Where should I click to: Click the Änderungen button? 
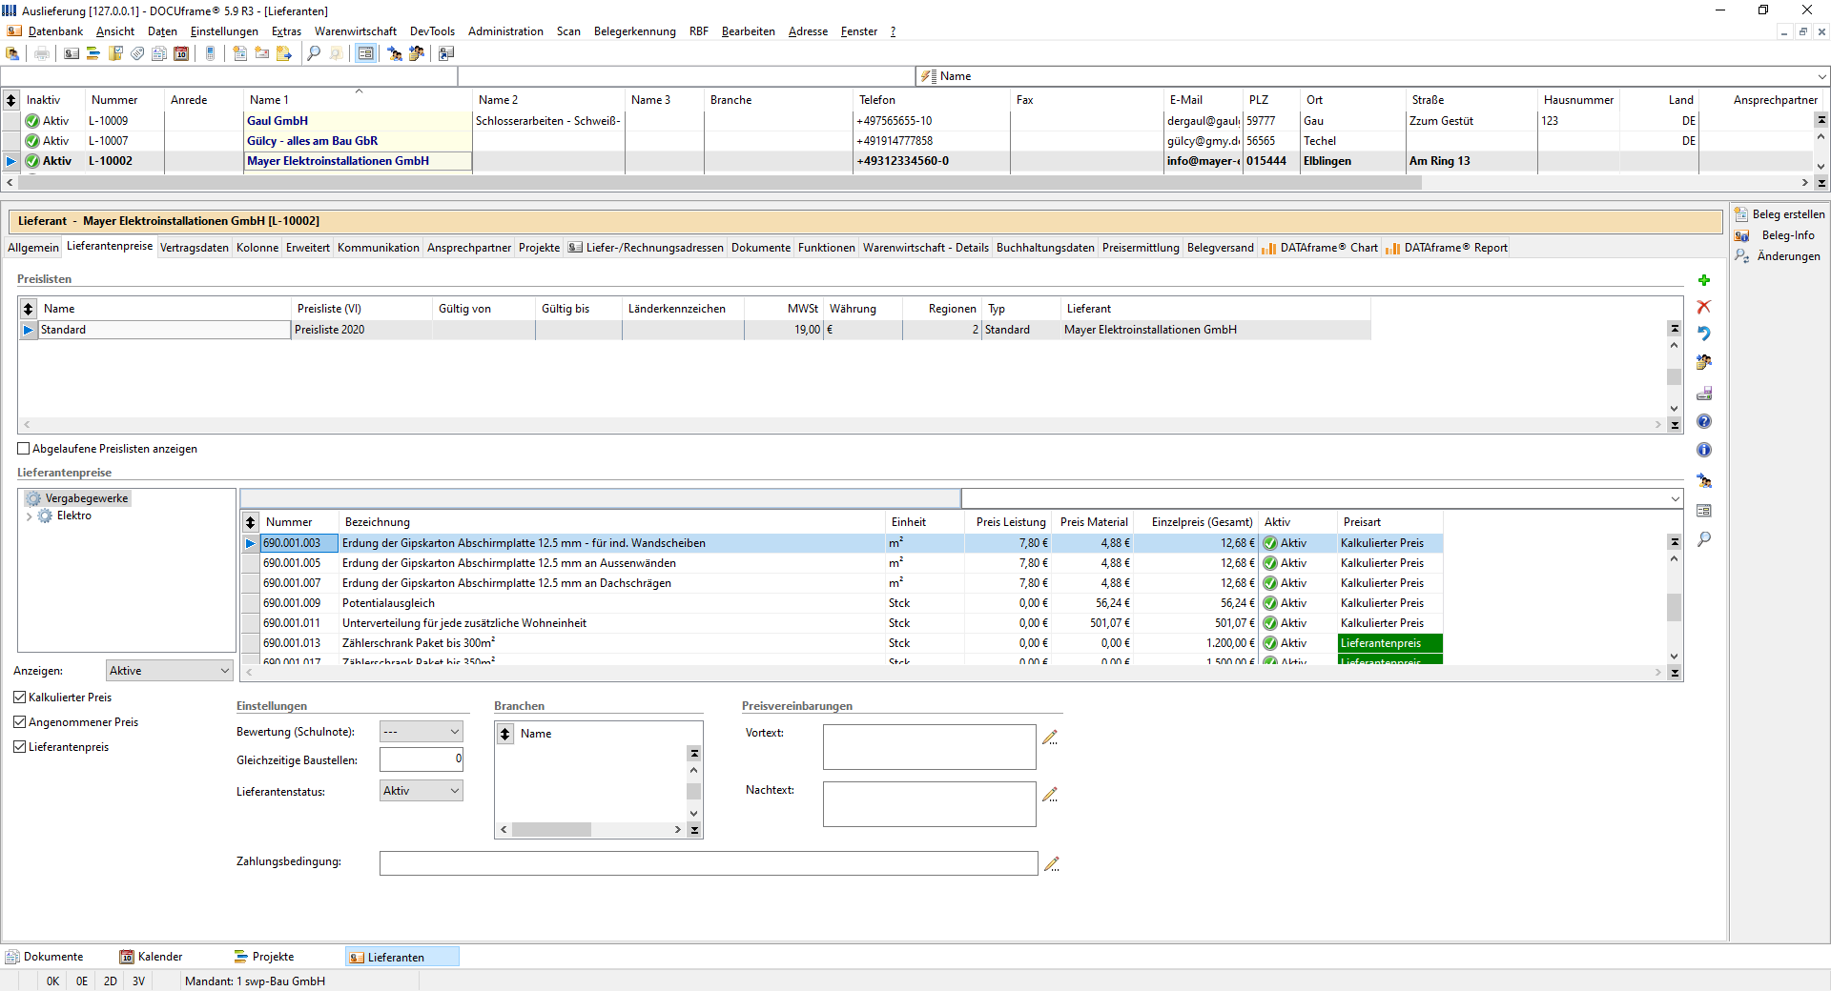click(x=1778, y=256)
